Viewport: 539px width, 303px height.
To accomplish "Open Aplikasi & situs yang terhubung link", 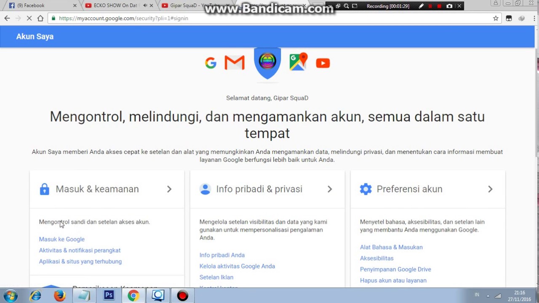I will coord(80,261).
